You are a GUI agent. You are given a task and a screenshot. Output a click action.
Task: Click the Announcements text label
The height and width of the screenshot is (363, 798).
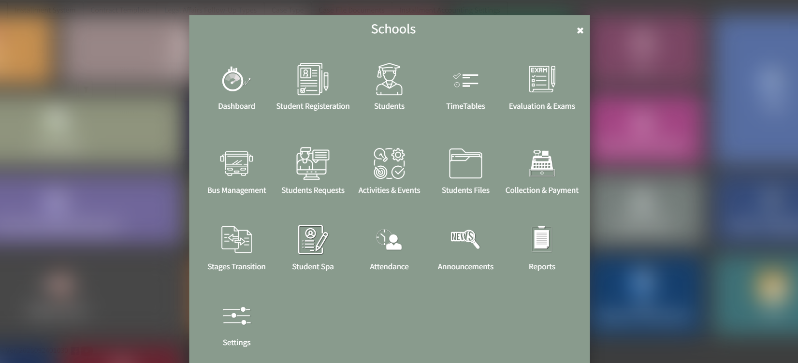(x=465, y=267)
